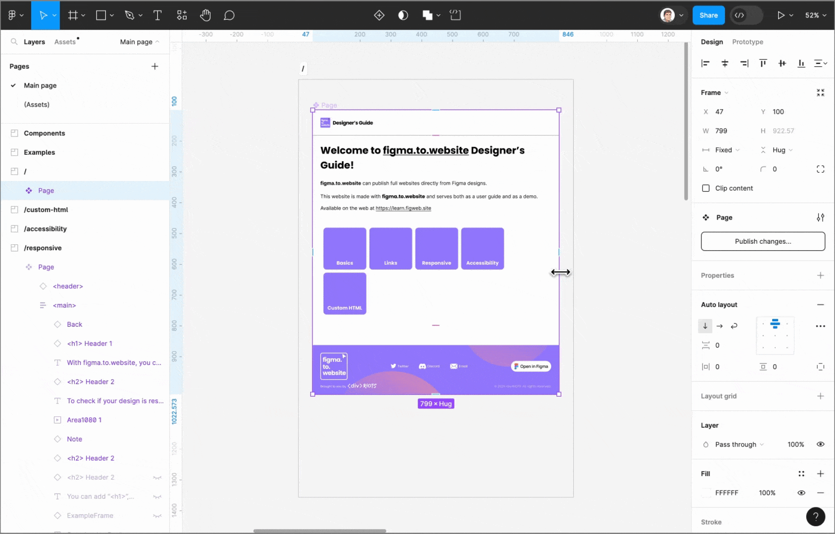The width and height of the screenshot is (835, 534).
Task: Show the hidden ExampleFrame layer
Action: 157,516
